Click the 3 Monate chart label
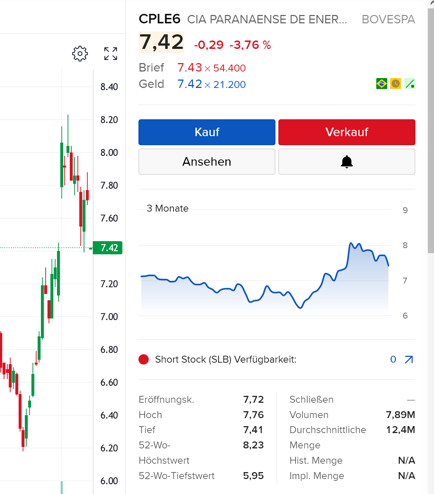Viewport: 434px width, 494px height. coord(168,208)
